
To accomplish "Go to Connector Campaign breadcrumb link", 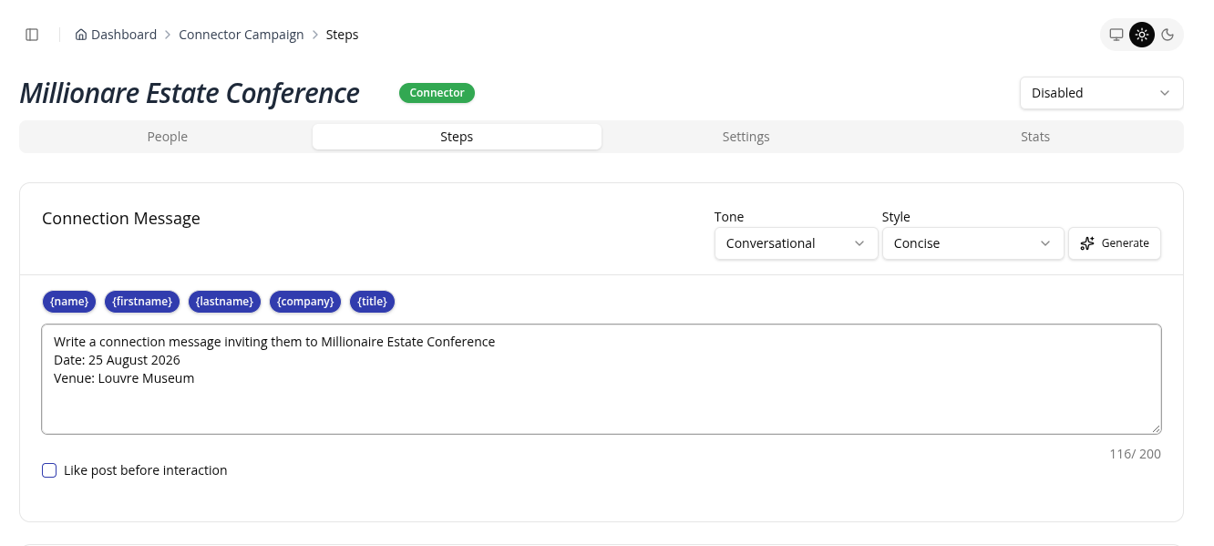I will coord(242,35).
